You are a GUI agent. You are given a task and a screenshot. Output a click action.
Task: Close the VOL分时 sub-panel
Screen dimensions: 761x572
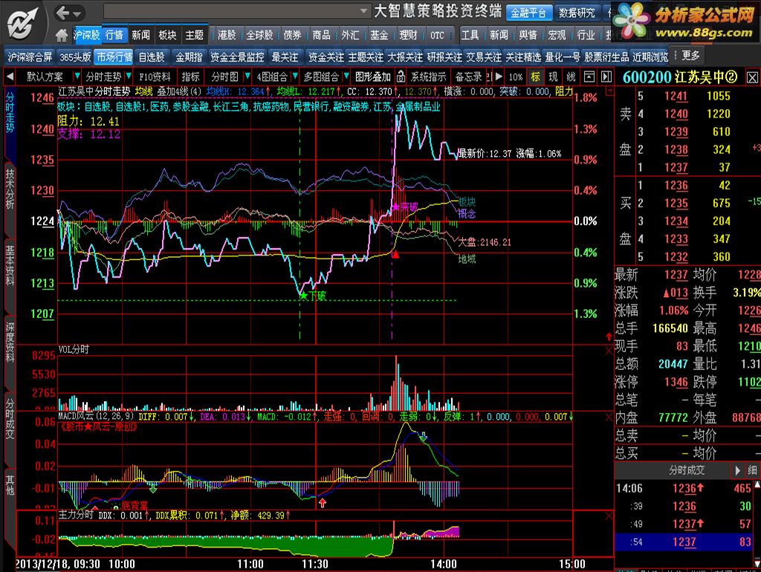(x=609, y=351)
